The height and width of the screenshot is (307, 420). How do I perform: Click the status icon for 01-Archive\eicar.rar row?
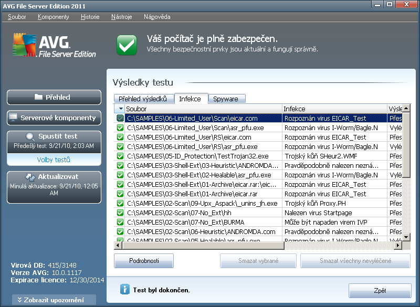click(120, 194)
